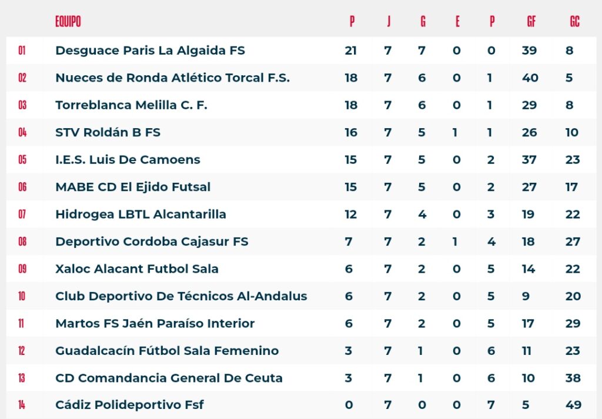Image resolution: width=602 pixels, height=419 pixels.
Task: Click the G wins column header
Action: pos(423,22)
